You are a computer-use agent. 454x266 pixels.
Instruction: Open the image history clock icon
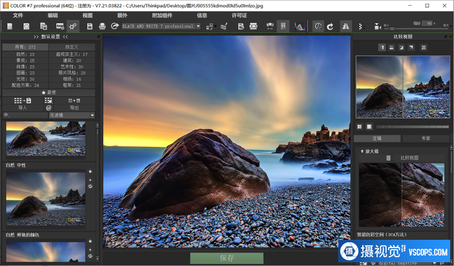[26, 26]
